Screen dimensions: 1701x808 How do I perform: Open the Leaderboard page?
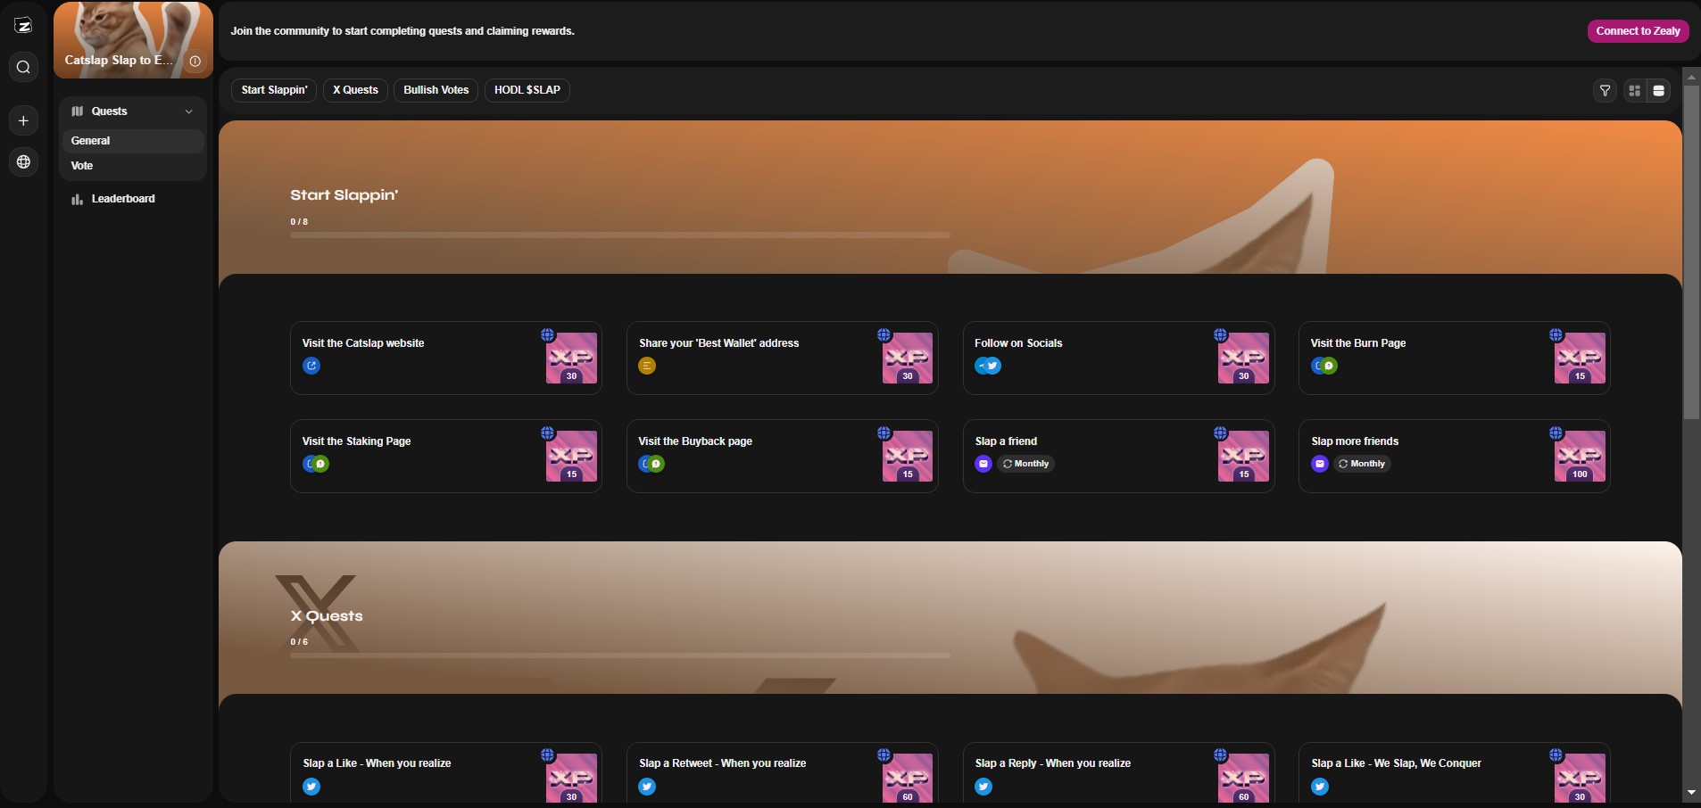[x=132, y=199]
